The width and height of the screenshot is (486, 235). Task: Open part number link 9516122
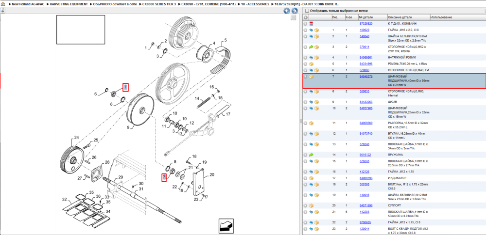[365, 155]
